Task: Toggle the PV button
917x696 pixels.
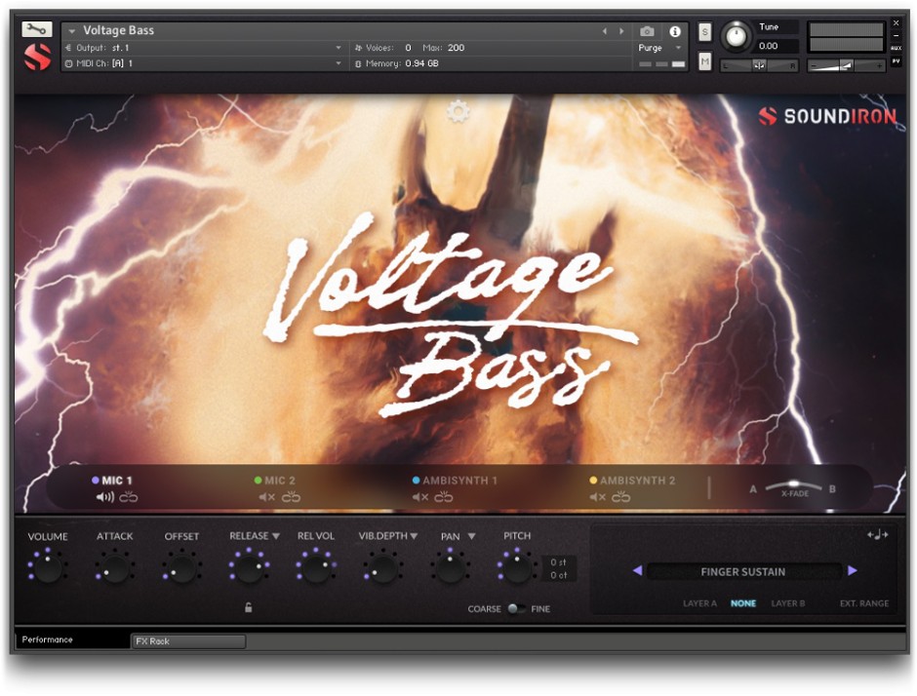Action: (896, 60)
